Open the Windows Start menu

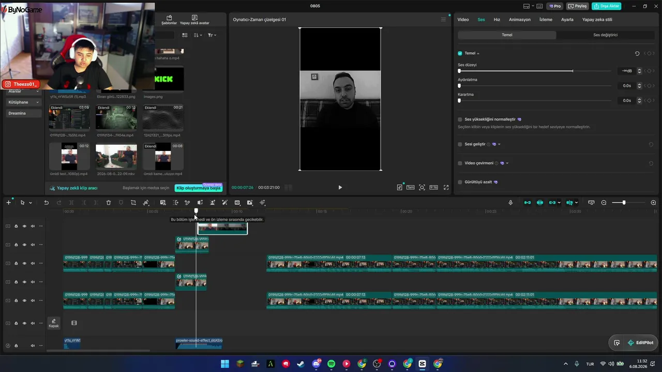click(225, 364)
